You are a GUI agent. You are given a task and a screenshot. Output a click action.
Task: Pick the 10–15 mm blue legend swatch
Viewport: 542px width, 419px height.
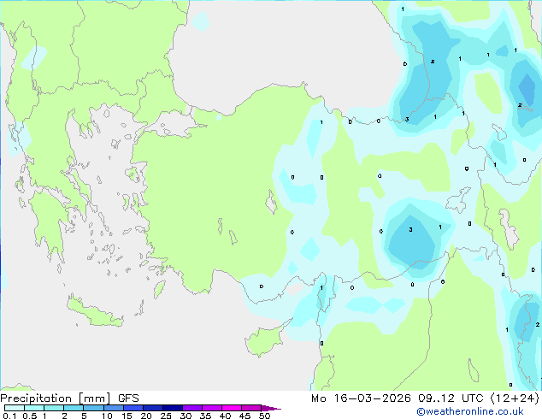pyautogui.click(x=114, y=408)
